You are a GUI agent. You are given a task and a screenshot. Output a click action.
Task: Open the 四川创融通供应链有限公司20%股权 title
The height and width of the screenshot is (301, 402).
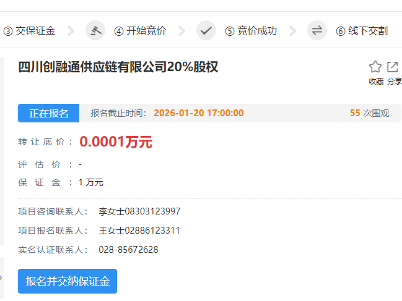click(x=118, y=67)
